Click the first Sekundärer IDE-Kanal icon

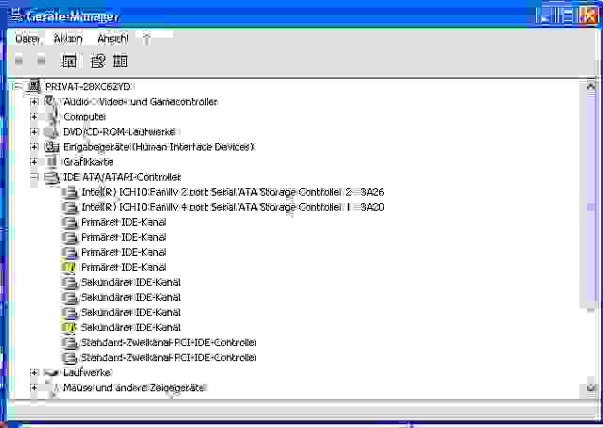(70, 282)
